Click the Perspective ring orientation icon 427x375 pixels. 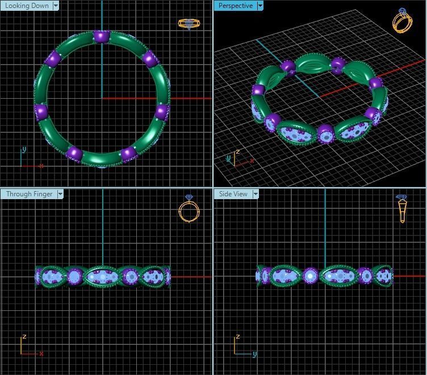coord(402,20)
